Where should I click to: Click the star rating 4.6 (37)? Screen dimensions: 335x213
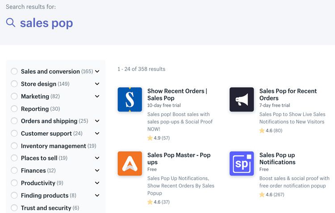click(159, 202)
